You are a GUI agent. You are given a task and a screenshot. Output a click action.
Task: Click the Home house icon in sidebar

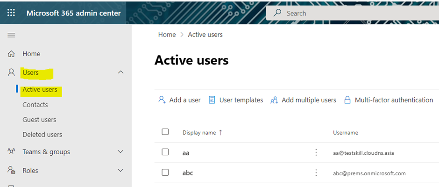pyautogui.click(x=11, y=54)
